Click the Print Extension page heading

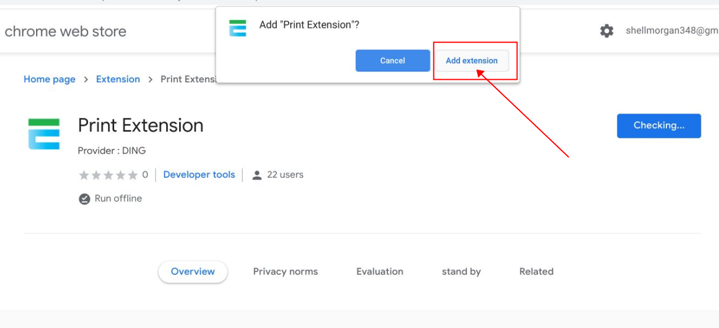141,125
